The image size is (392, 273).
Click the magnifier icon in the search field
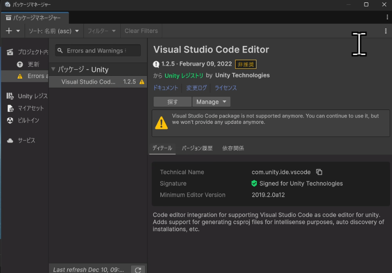(60, 50)
